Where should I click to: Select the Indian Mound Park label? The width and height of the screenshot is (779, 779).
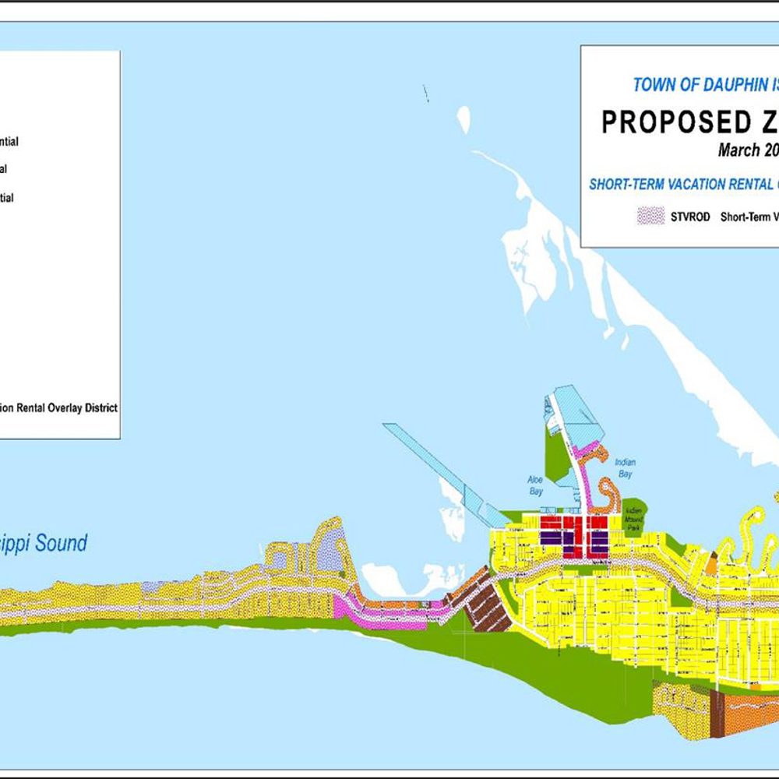click(634, 519)
